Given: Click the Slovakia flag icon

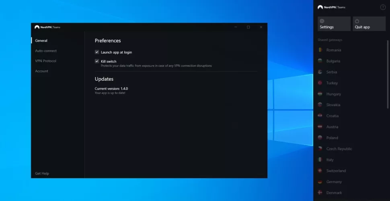Looking at the screenshot, I should [320, 105].
